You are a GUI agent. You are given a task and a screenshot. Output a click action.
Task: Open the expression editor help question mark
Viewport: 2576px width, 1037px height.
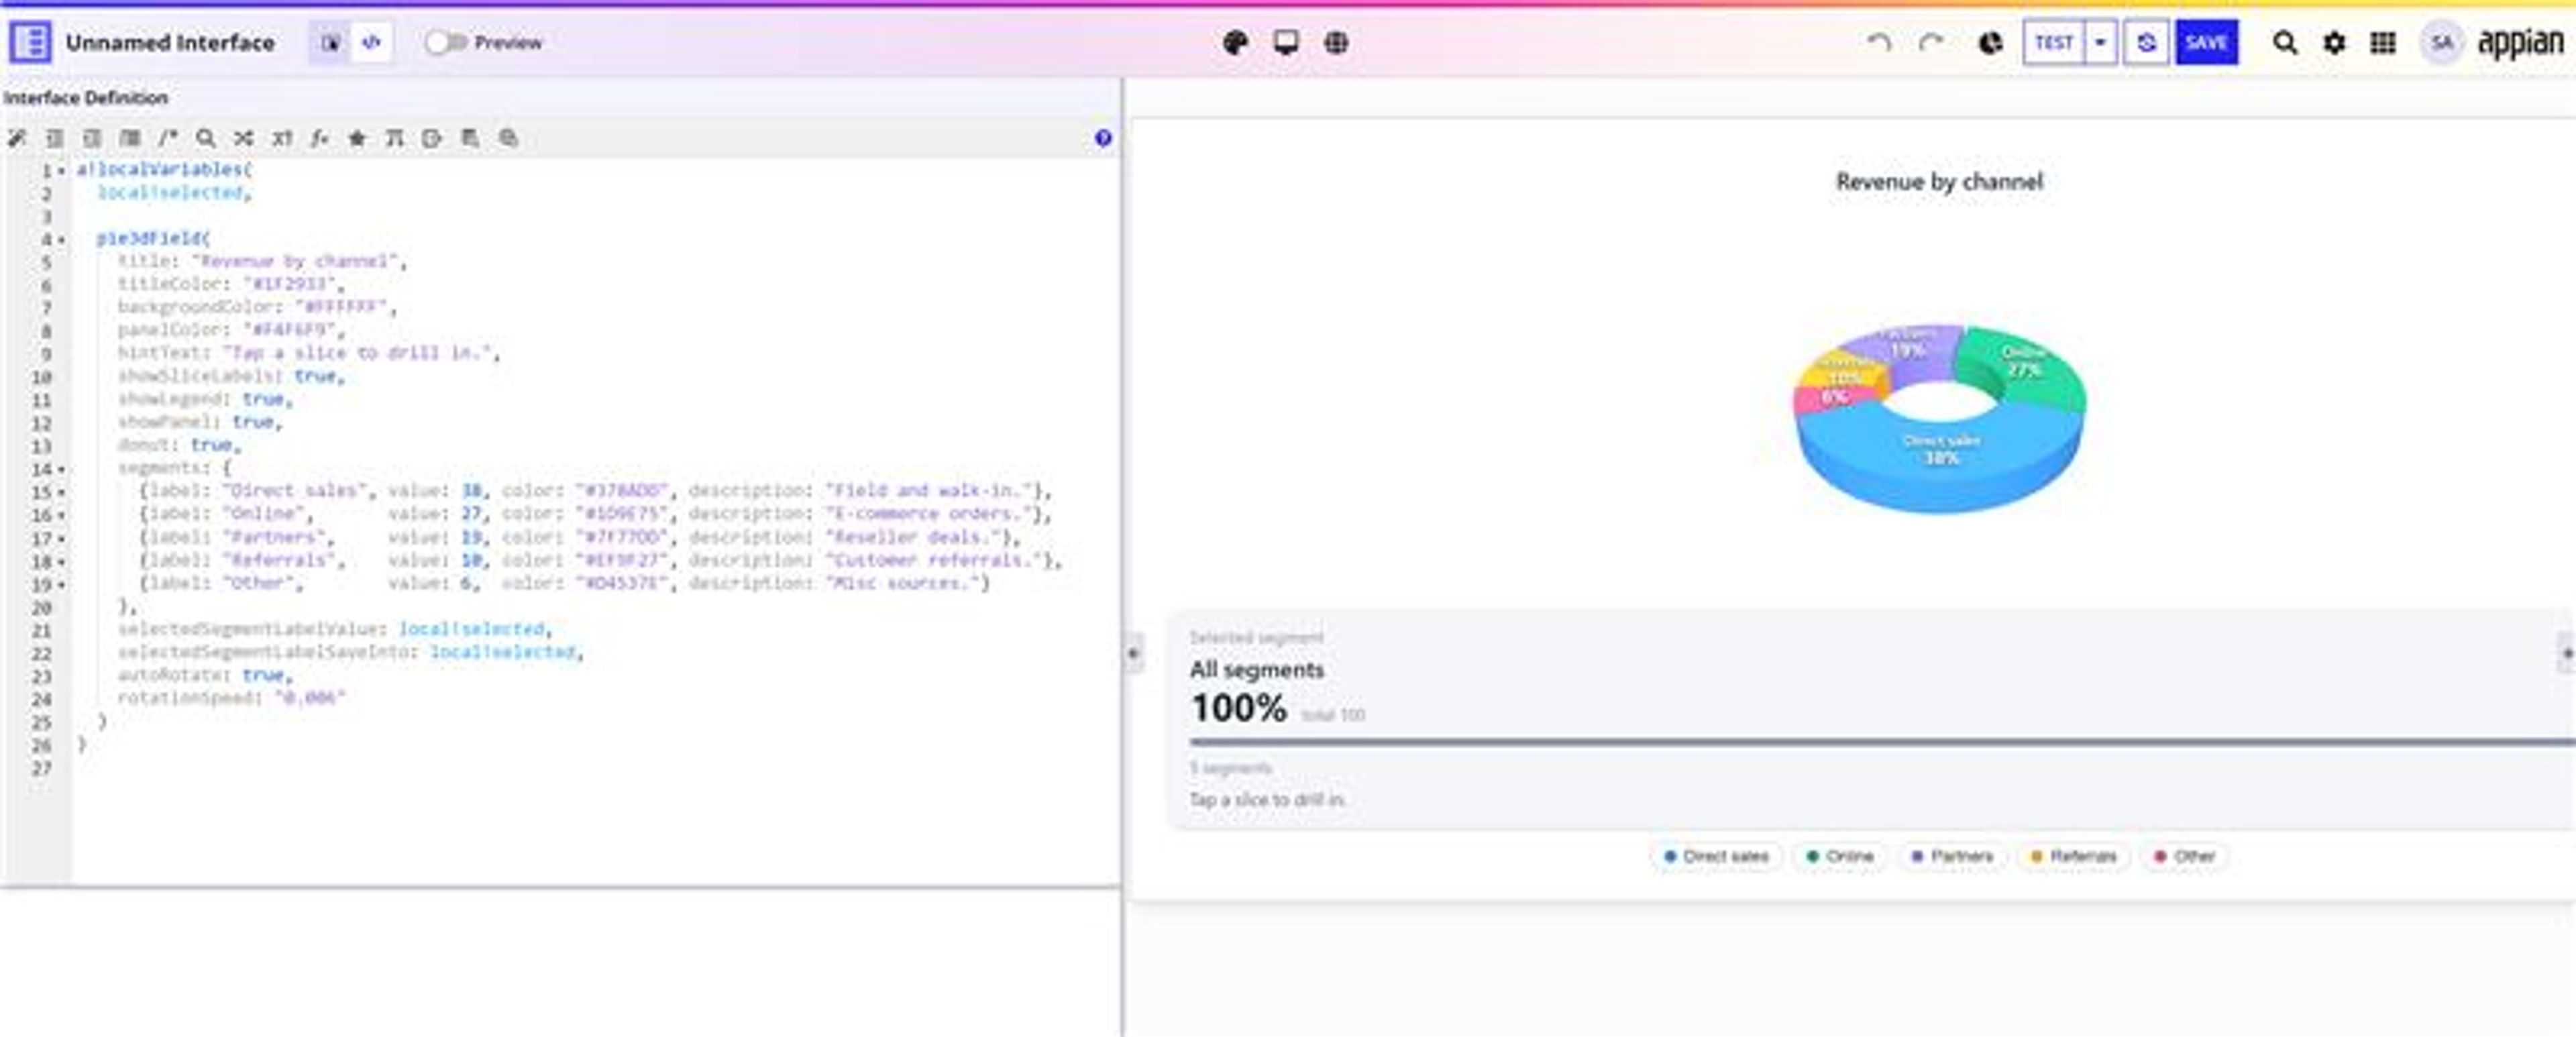pyautogui.click(x=1103, y=138)
